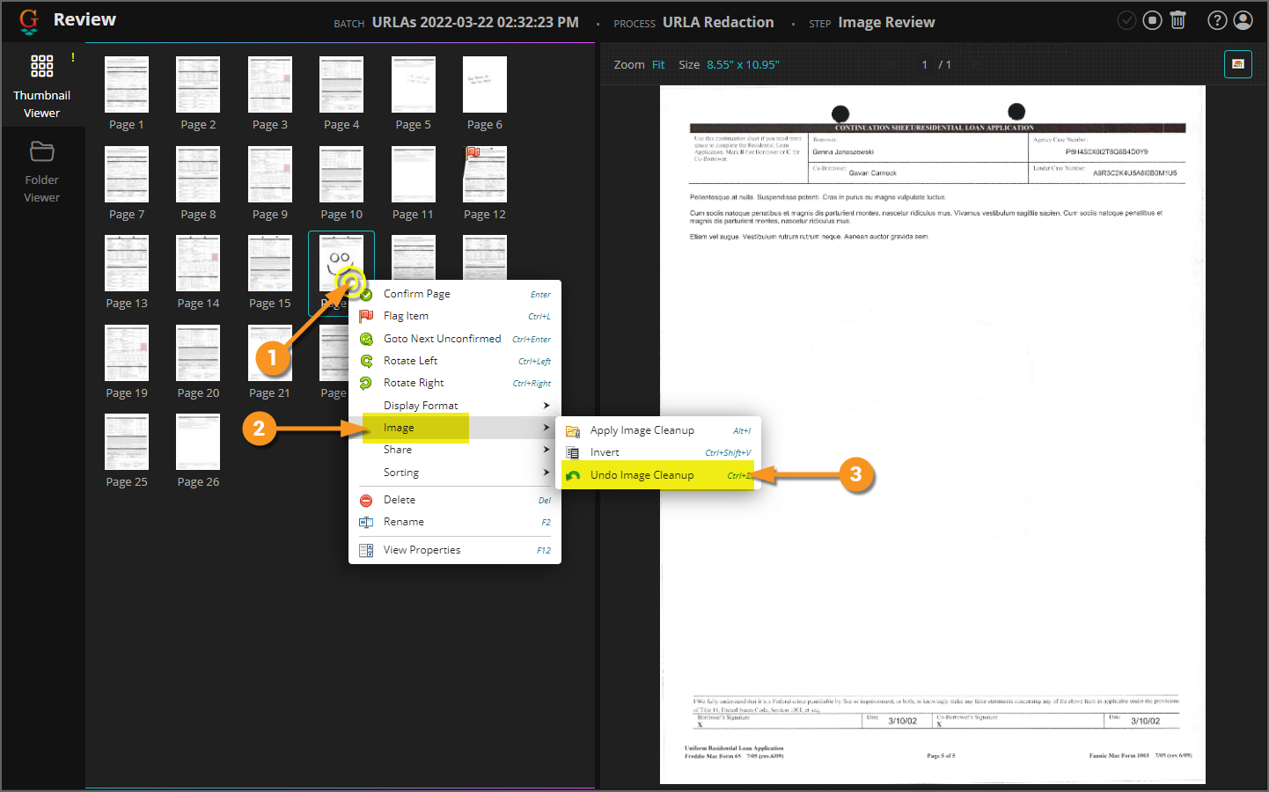Expand the Share submenu
The height and width of the screenshot is (792, 1269).
455,450
